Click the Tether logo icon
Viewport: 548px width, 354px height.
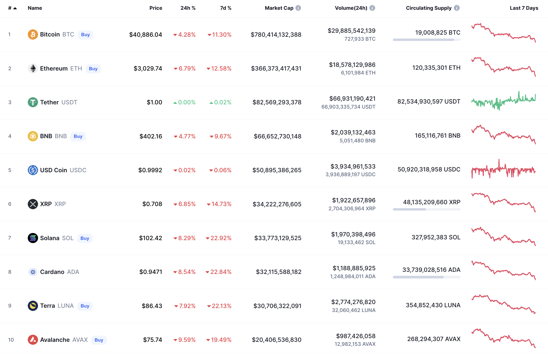pos(33,102)
